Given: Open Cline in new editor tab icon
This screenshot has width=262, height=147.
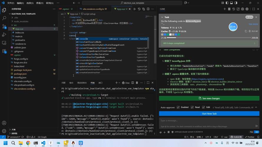Looking at the screenshot, I should pos(238,9).
